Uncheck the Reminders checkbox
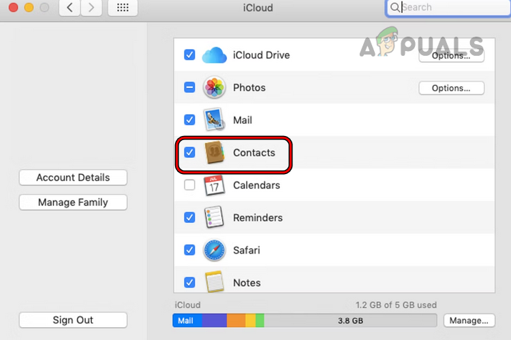The image size is (511, 340). click(x=189, y=218)
